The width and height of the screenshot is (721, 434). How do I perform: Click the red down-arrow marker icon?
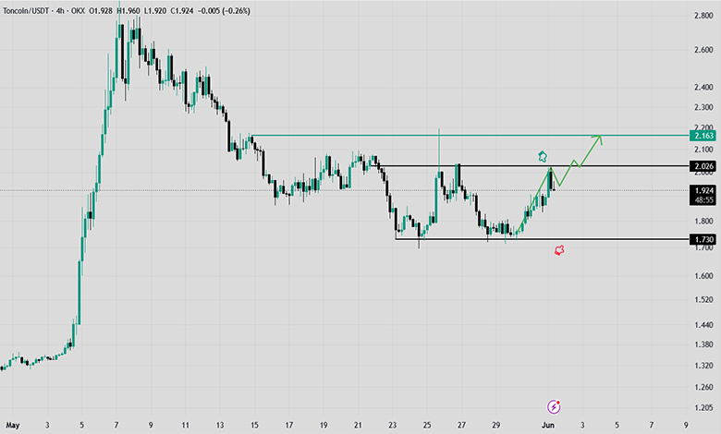point(559,250)
